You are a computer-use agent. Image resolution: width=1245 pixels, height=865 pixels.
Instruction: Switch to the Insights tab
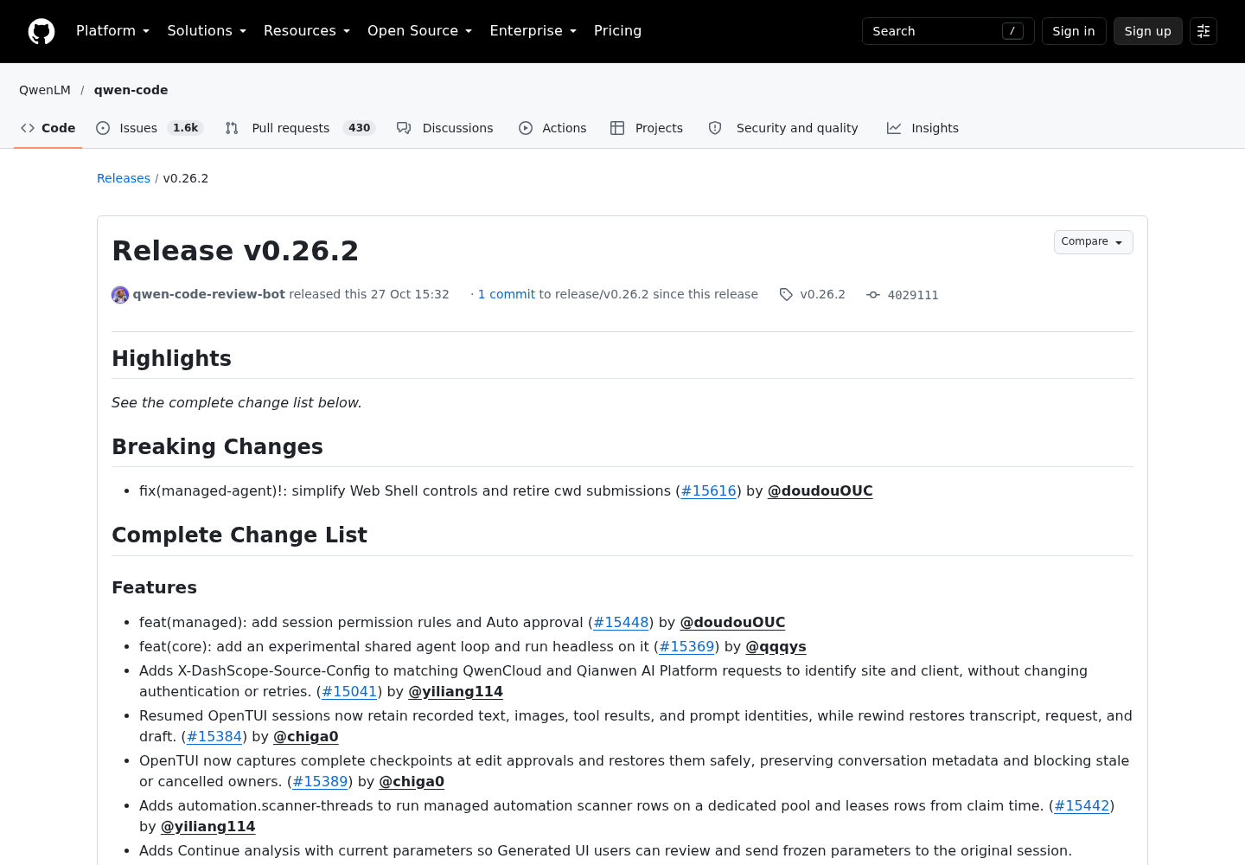923,128
